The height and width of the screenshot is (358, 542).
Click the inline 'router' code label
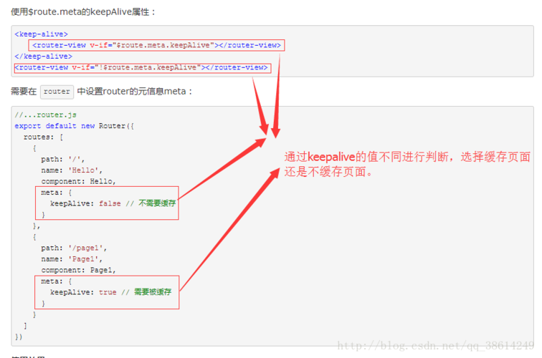57,92
